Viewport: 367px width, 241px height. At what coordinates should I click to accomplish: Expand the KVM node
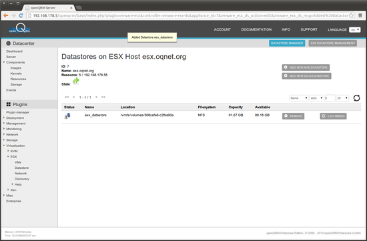[x=8, y=151]
